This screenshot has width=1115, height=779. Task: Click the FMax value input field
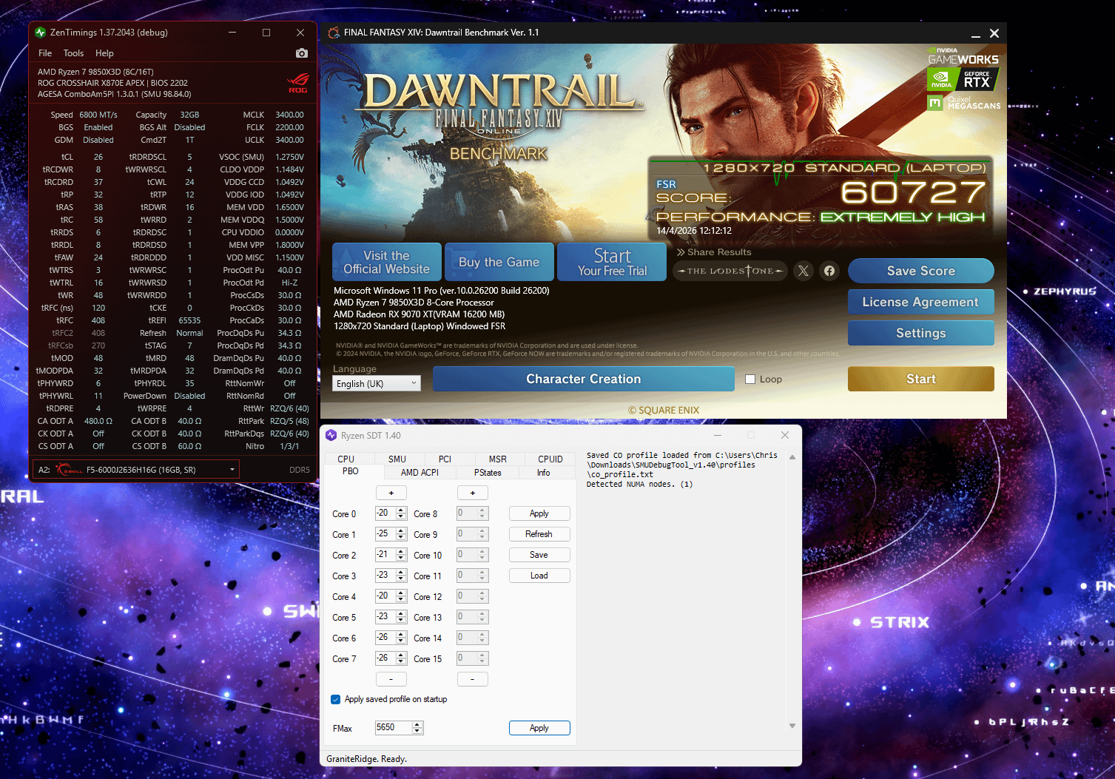click(x=393, y=728)
